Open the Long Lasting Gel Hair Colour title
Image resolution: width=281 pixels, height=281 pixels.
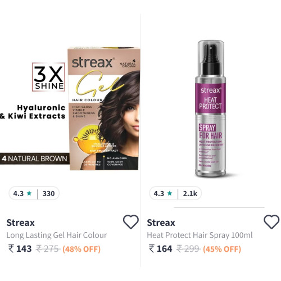click(x=57, y=235)
